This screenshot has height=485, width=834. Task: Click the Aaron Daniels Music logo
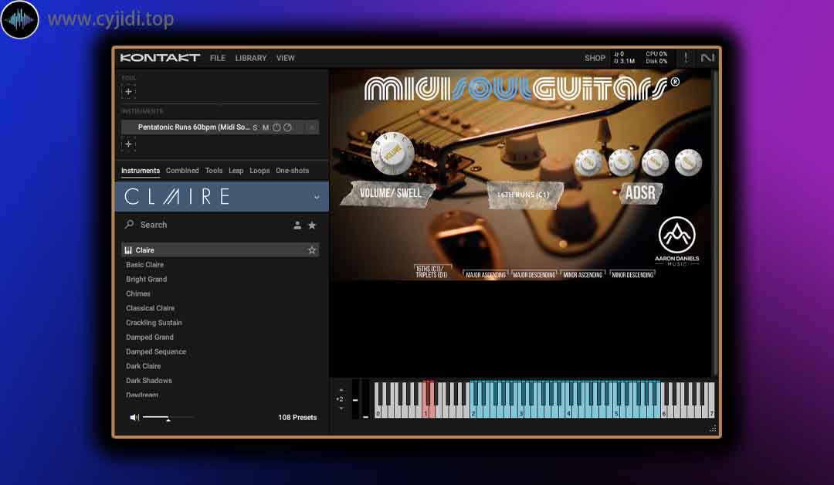[x=676, y=241]
